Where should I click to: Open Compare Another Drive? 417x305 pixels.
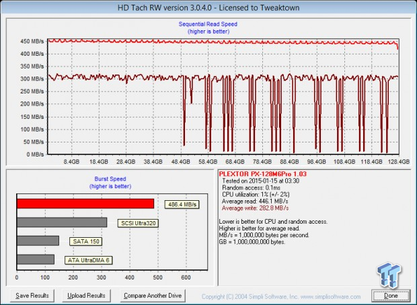coord(153,296)
